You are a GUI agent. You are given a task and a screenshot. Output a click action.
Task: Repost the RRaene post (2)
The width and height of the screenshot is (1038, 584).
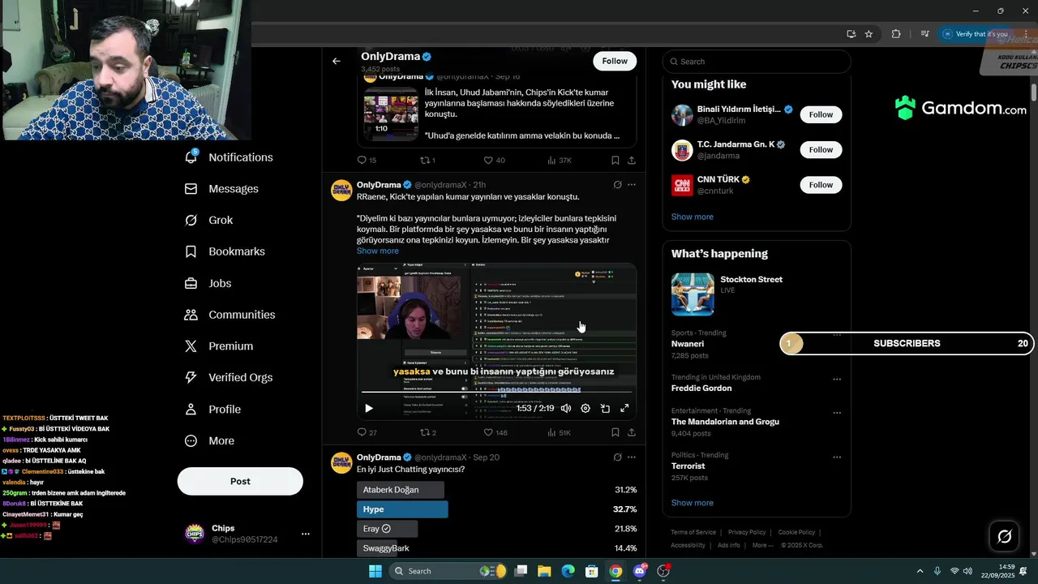(x=428, y=432)
